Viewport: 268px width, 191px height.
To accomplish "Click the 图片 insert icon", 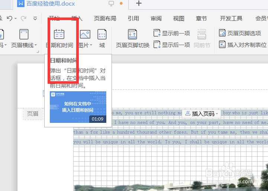I will pyautogui.click(x=85, y=34).
